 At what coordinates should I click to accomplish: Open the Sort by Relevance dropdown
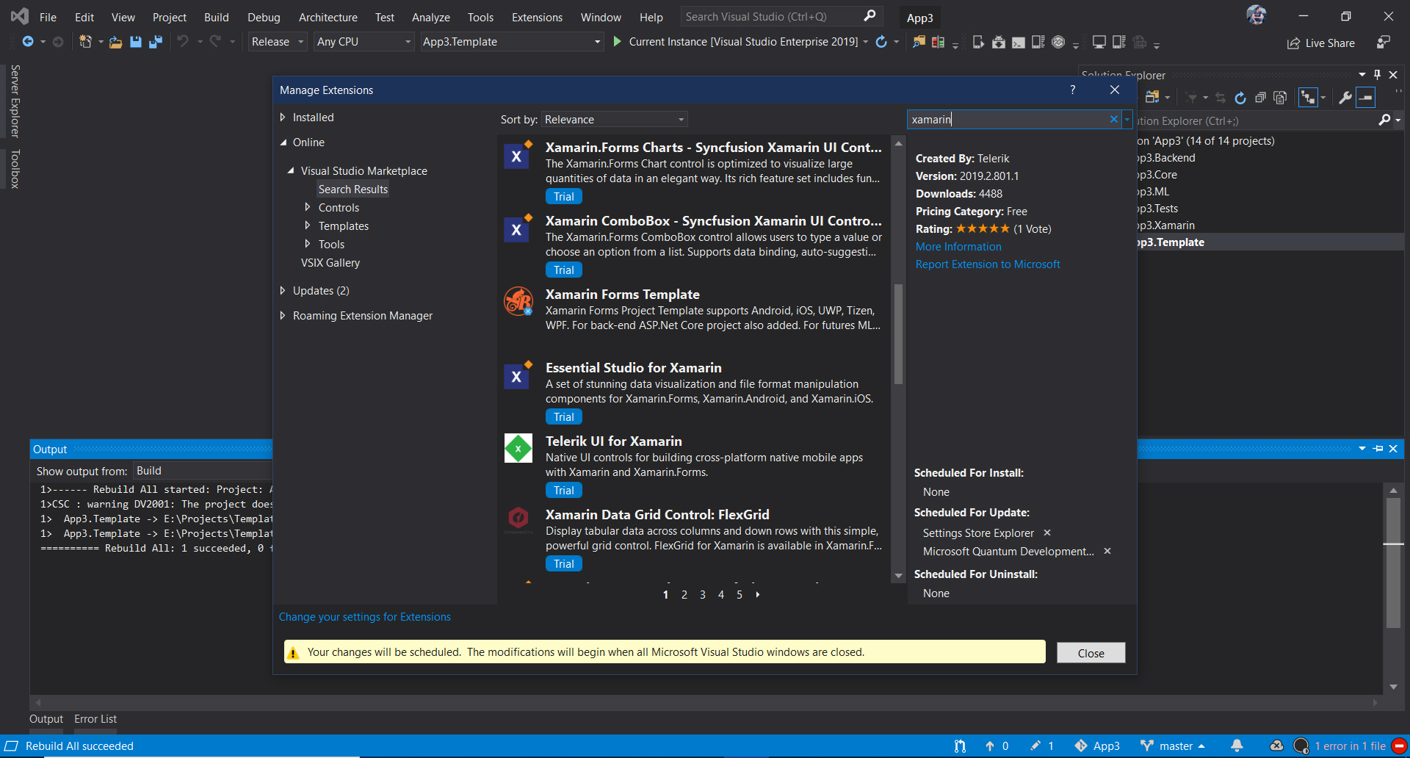(x=614, y=119)
